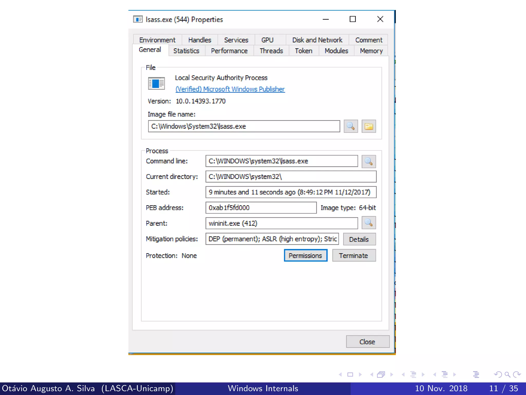Viewport: 526px width, 395px height.
Task: Click the Mitigation policies field
Action: [x=272, y=239]
